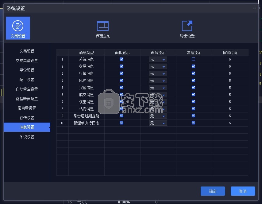Select the 行情消息 row label
This screenshot has height=204, width=262.
click(87, 73)
